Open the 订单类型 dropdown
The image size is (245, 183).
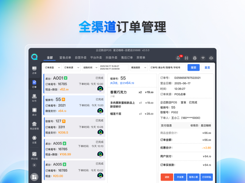(52, 68)
